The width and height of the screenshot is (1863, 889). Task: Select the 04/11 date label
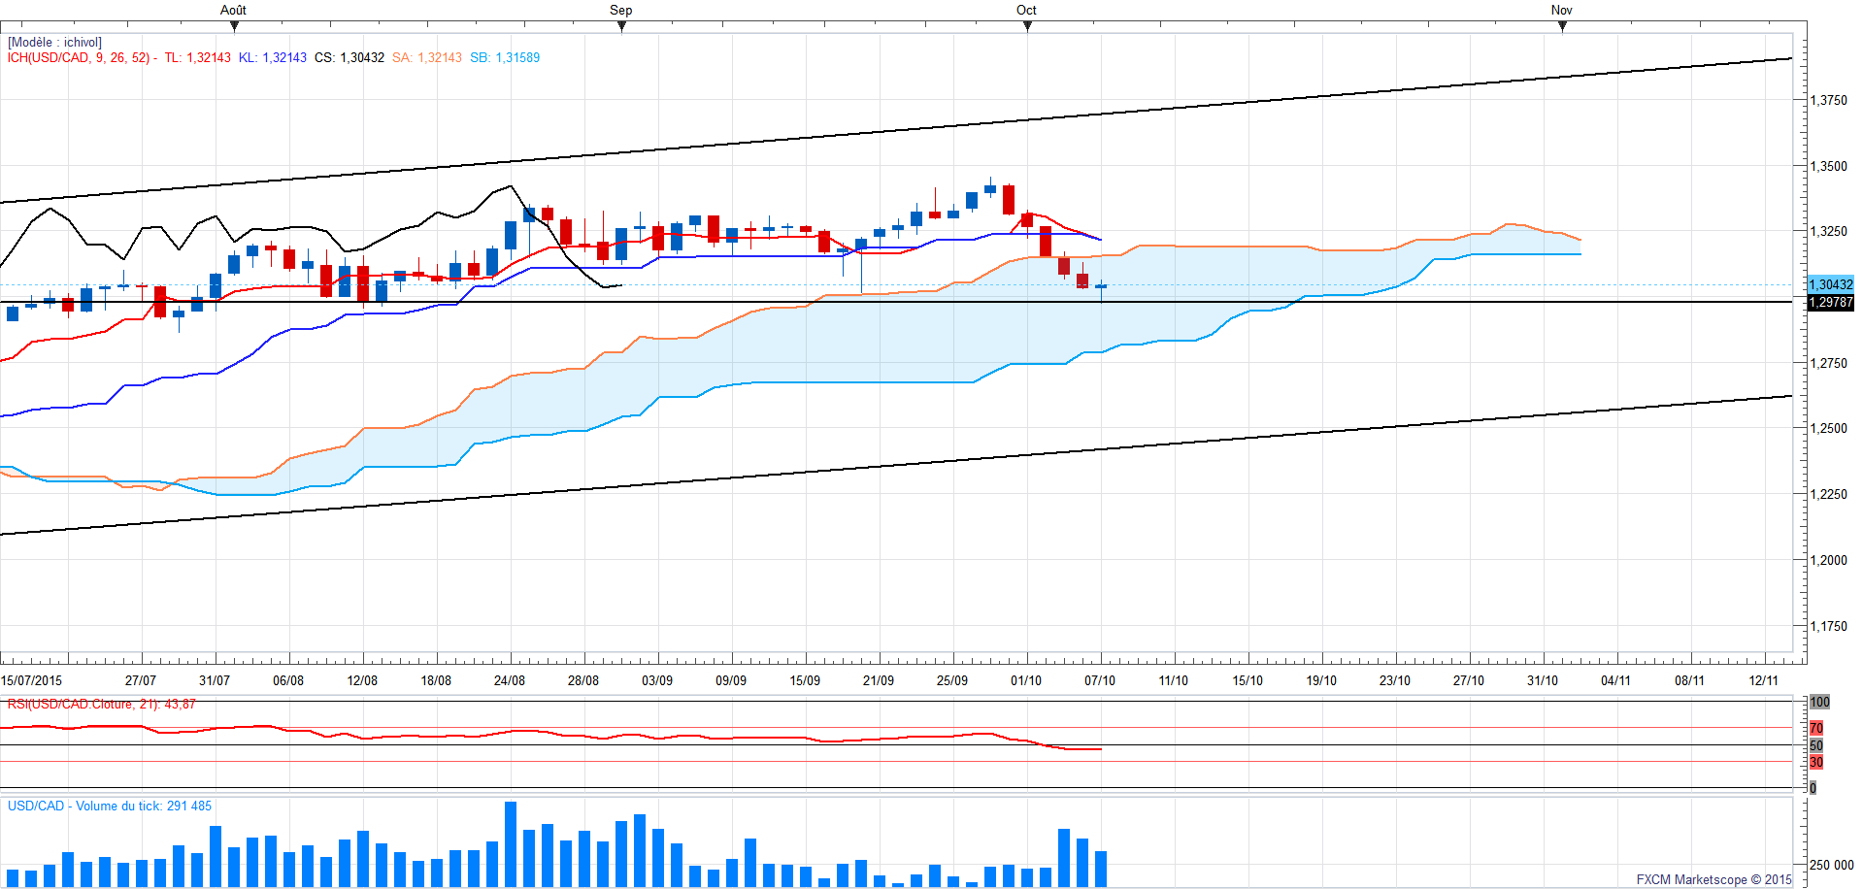coord(1616,680)
